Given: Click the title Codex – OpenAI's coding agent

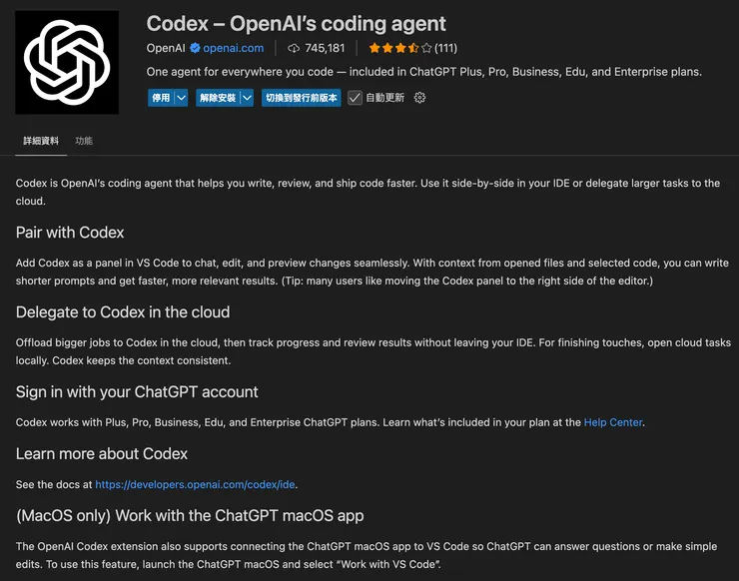Looking at the screenshot, I should pos(296,24).
